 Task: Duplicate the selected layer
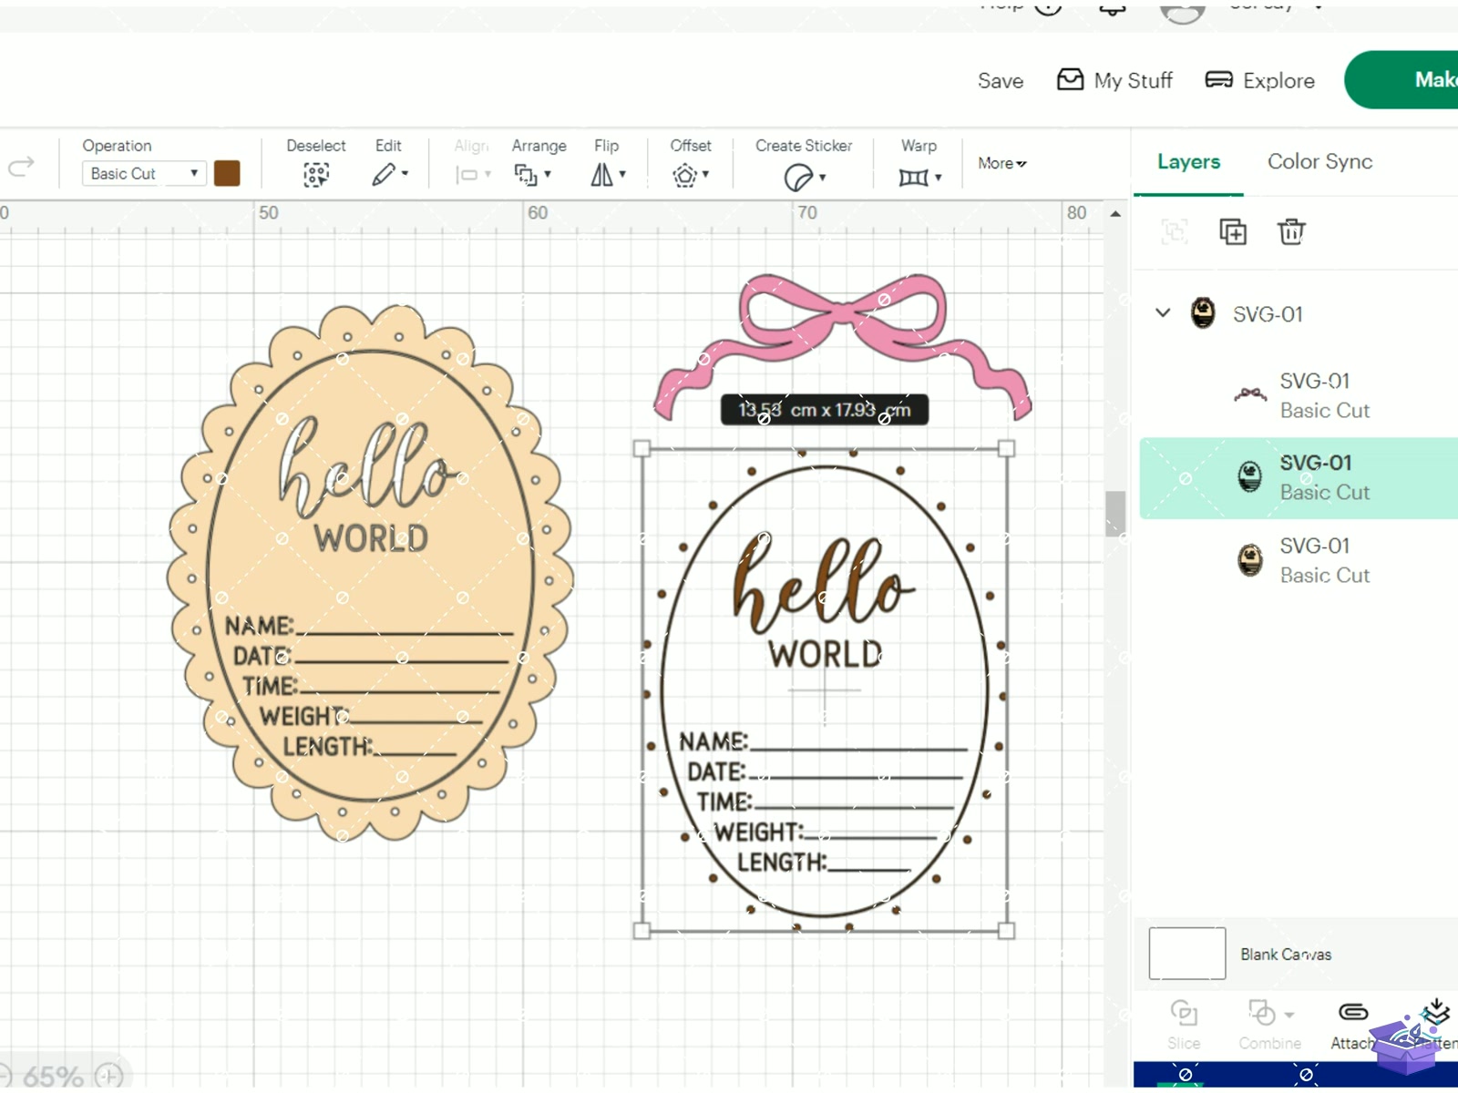1233,232
